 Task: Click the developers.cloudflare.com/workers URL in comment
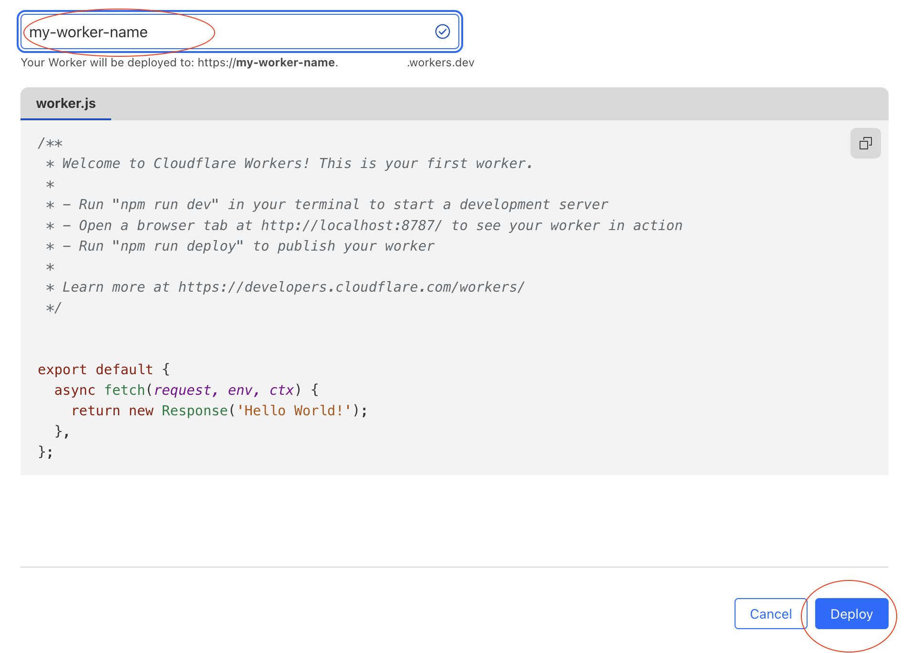point(351,287)
